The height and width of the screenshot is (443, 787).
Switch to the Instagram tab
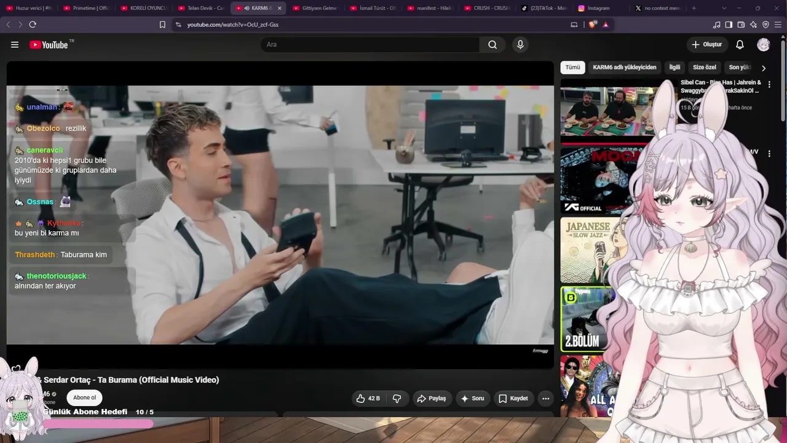point(602,8)
